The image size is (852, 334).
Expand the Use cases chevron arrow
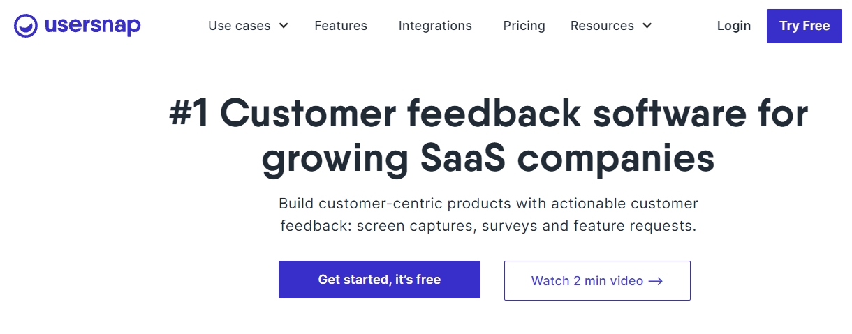(284, 26)
